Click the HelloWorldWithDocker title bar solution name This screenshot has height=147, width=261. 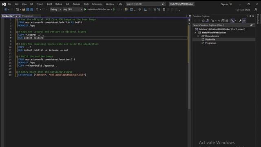[x=181, y=4]
